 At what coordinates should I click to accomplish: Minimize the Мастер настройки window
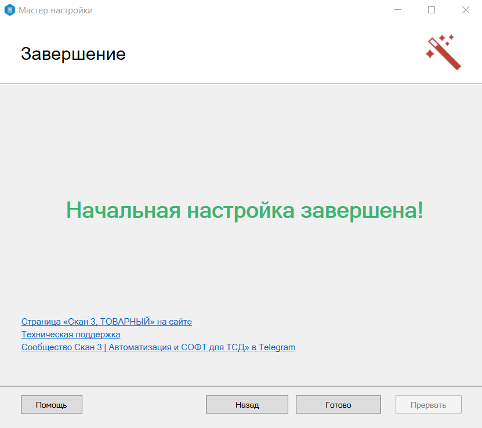pos(398,10)
